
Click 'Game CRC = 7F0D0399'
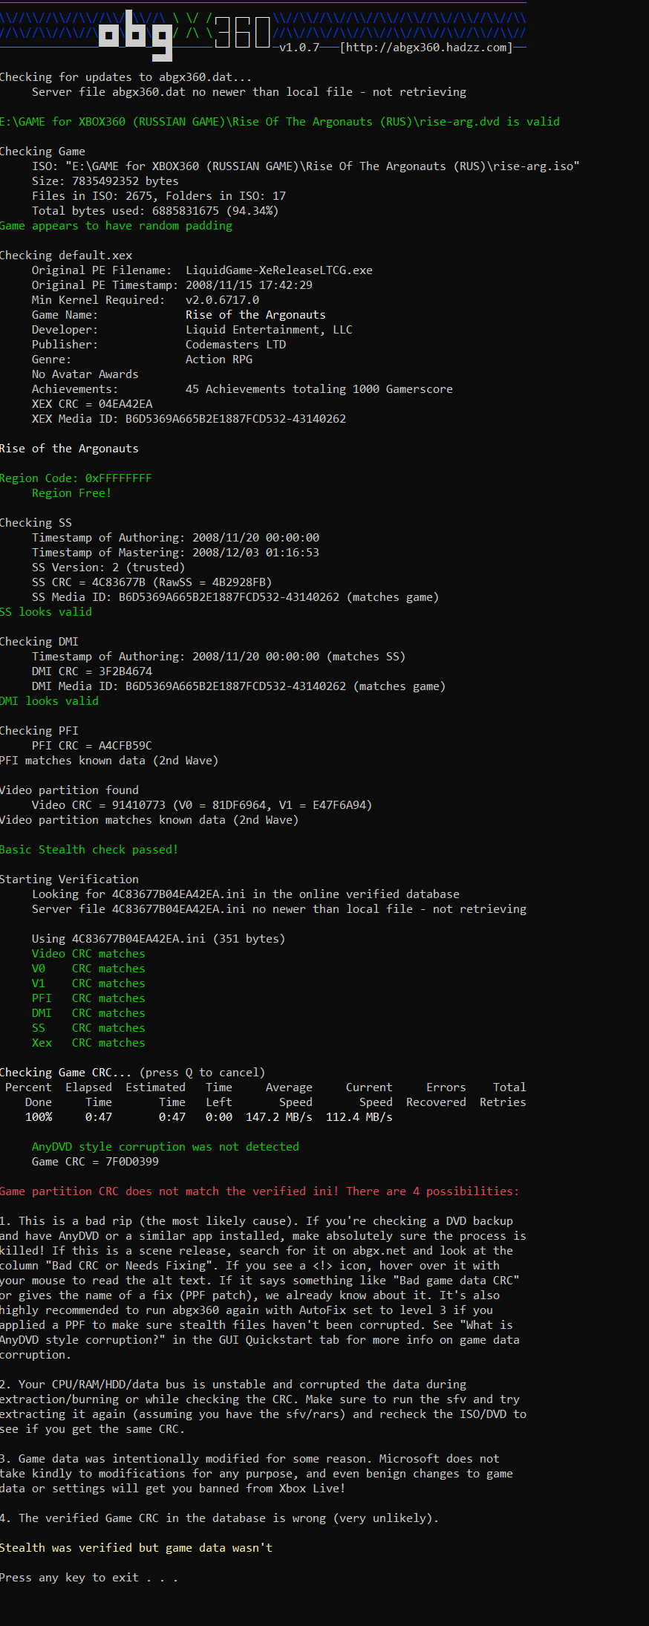click(95, 1162)
